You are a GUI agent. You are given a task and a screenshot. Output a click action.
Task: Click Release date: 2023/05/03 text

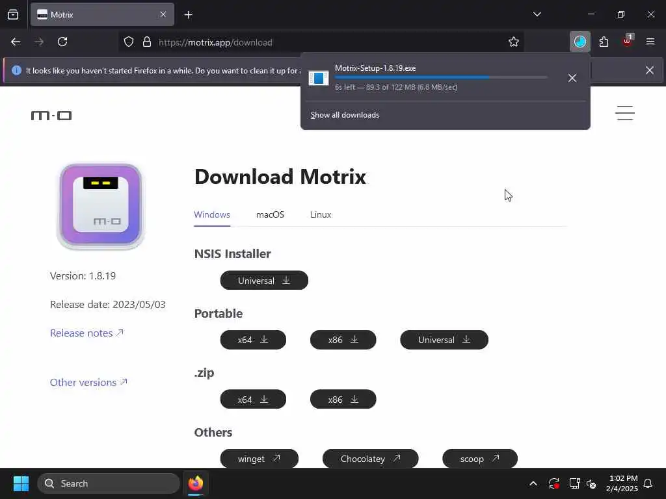tap(108, 304)
